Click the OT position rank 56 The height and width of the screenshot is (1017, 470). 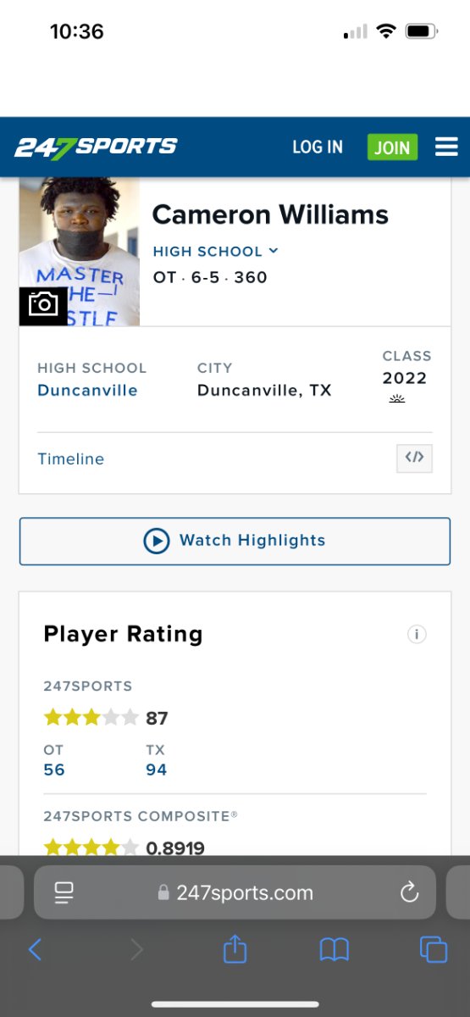(54, 770)
